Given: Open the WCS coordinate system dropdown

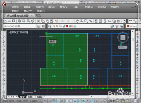Looking at the screenshot, I should 123,47.
